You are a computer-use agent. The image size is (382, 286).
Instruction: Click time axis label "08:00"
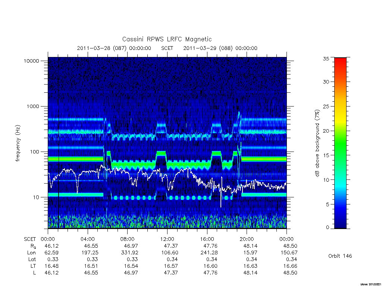128,239
